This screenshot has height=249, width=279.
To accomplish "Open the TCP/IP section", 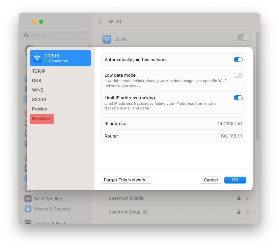I will point(39,71).
